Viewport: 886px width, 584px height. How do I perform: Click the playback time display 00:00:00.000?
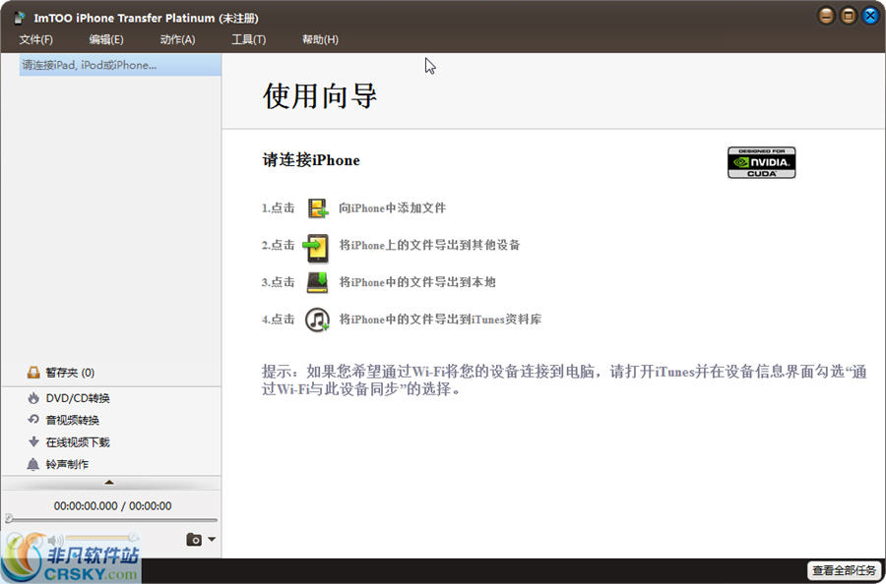coord(86,506)
